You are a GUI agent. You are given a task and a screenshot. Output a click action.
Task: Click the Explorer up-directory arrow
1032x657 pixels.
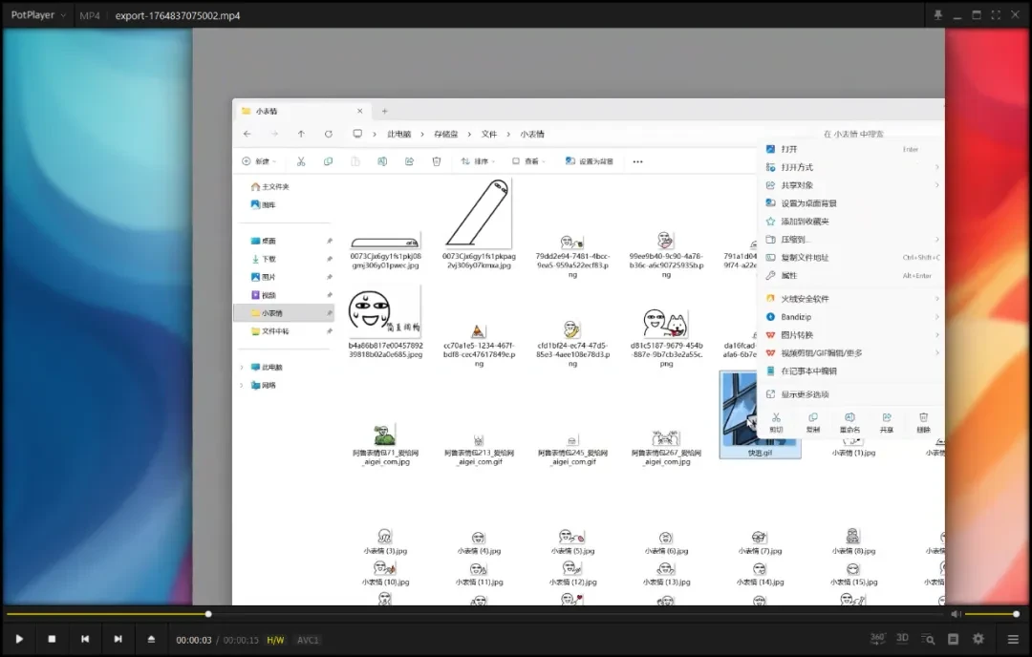(x=301, y=134)
